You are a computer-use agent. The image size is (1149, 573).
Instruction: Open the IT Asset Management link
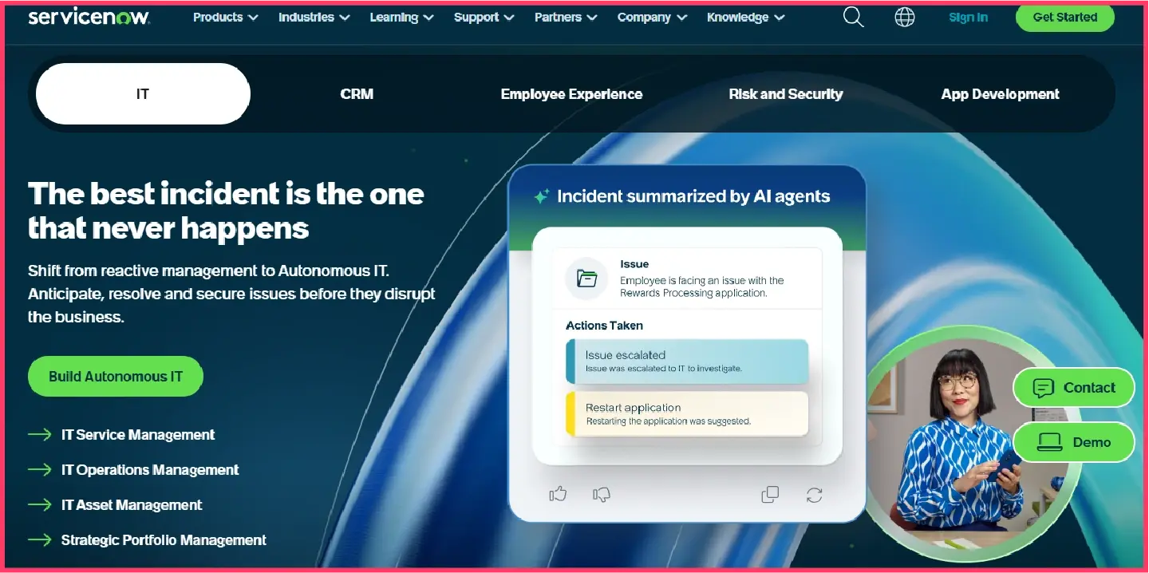pos(132,505)
